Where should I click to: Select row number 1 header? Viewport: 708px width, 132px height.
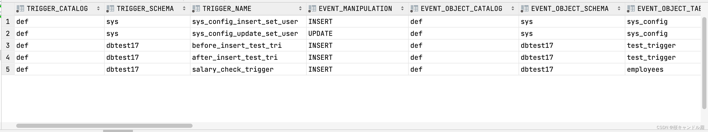click(8, 22)
